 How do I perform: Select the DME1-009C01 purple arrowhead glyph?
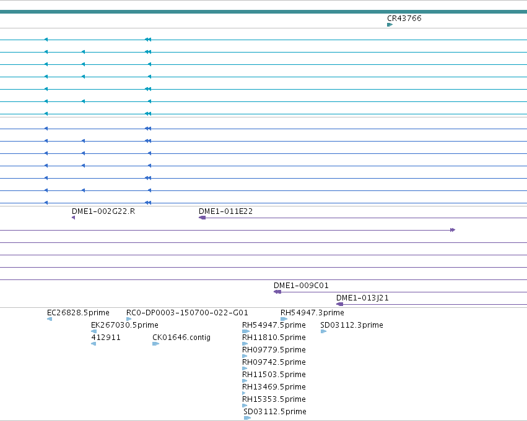pos(277,292)
